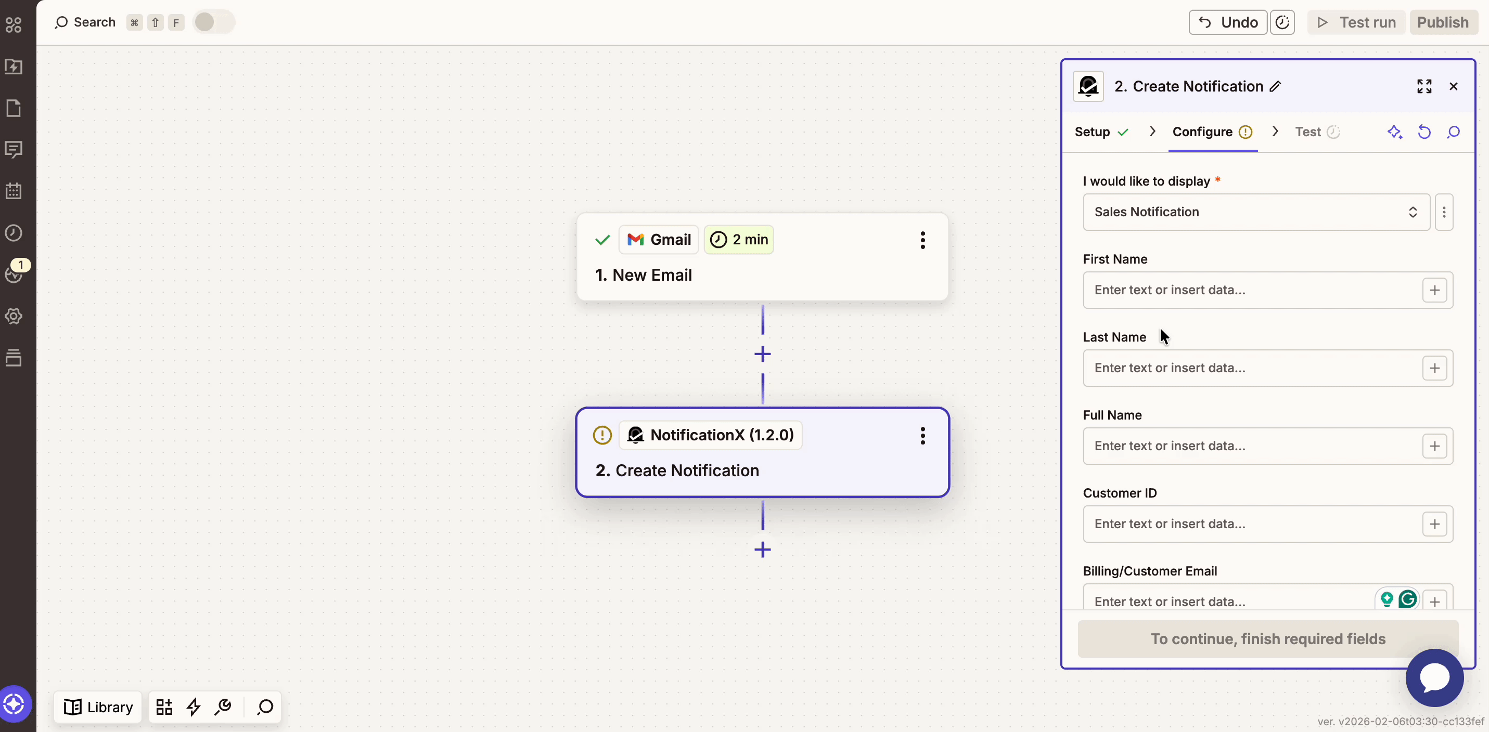Viewport: 1489px width, 732px height.
Task: Open Gmail step three-dot menu
Action: [922, 240]
